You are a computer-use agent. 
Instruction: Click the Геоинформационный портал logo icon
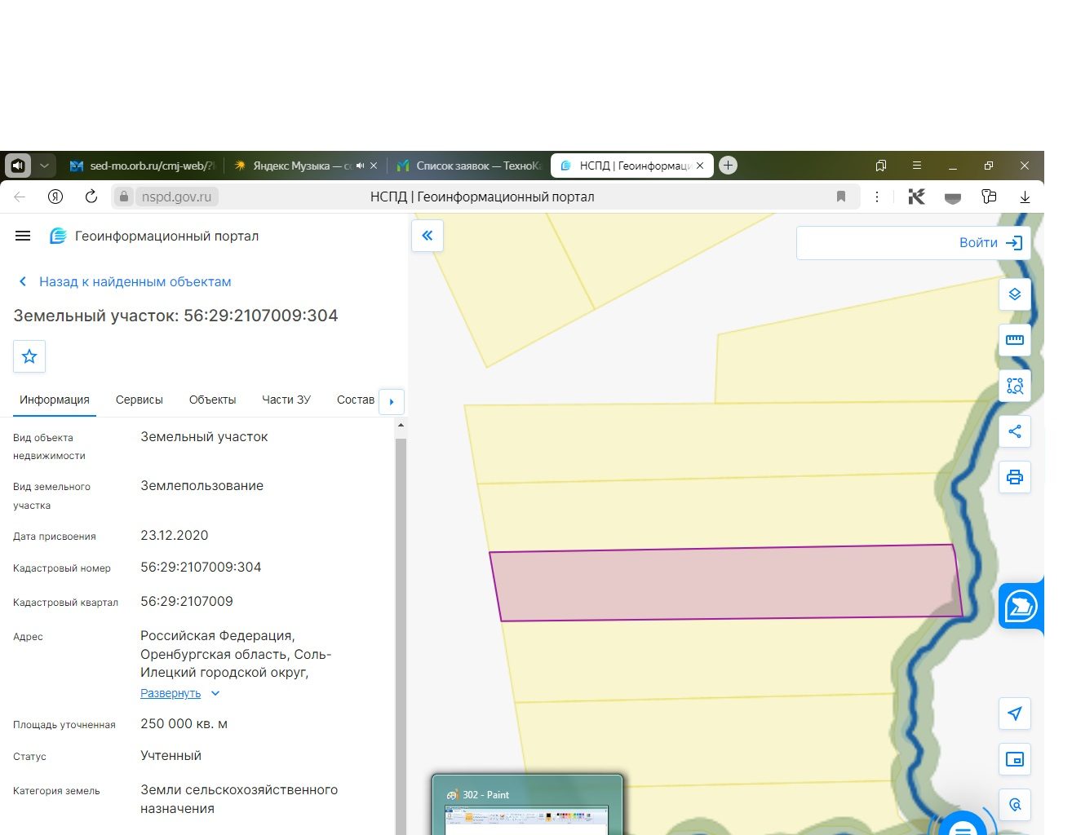click(x=58, y=236)
